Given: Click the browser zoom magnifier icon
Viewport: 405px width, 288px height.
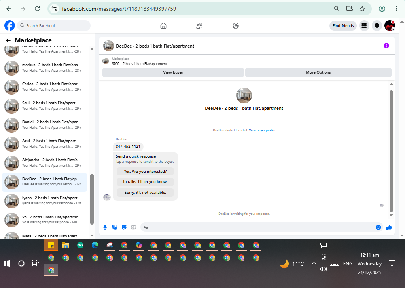Looking at the screenshot, I should 337,9.
